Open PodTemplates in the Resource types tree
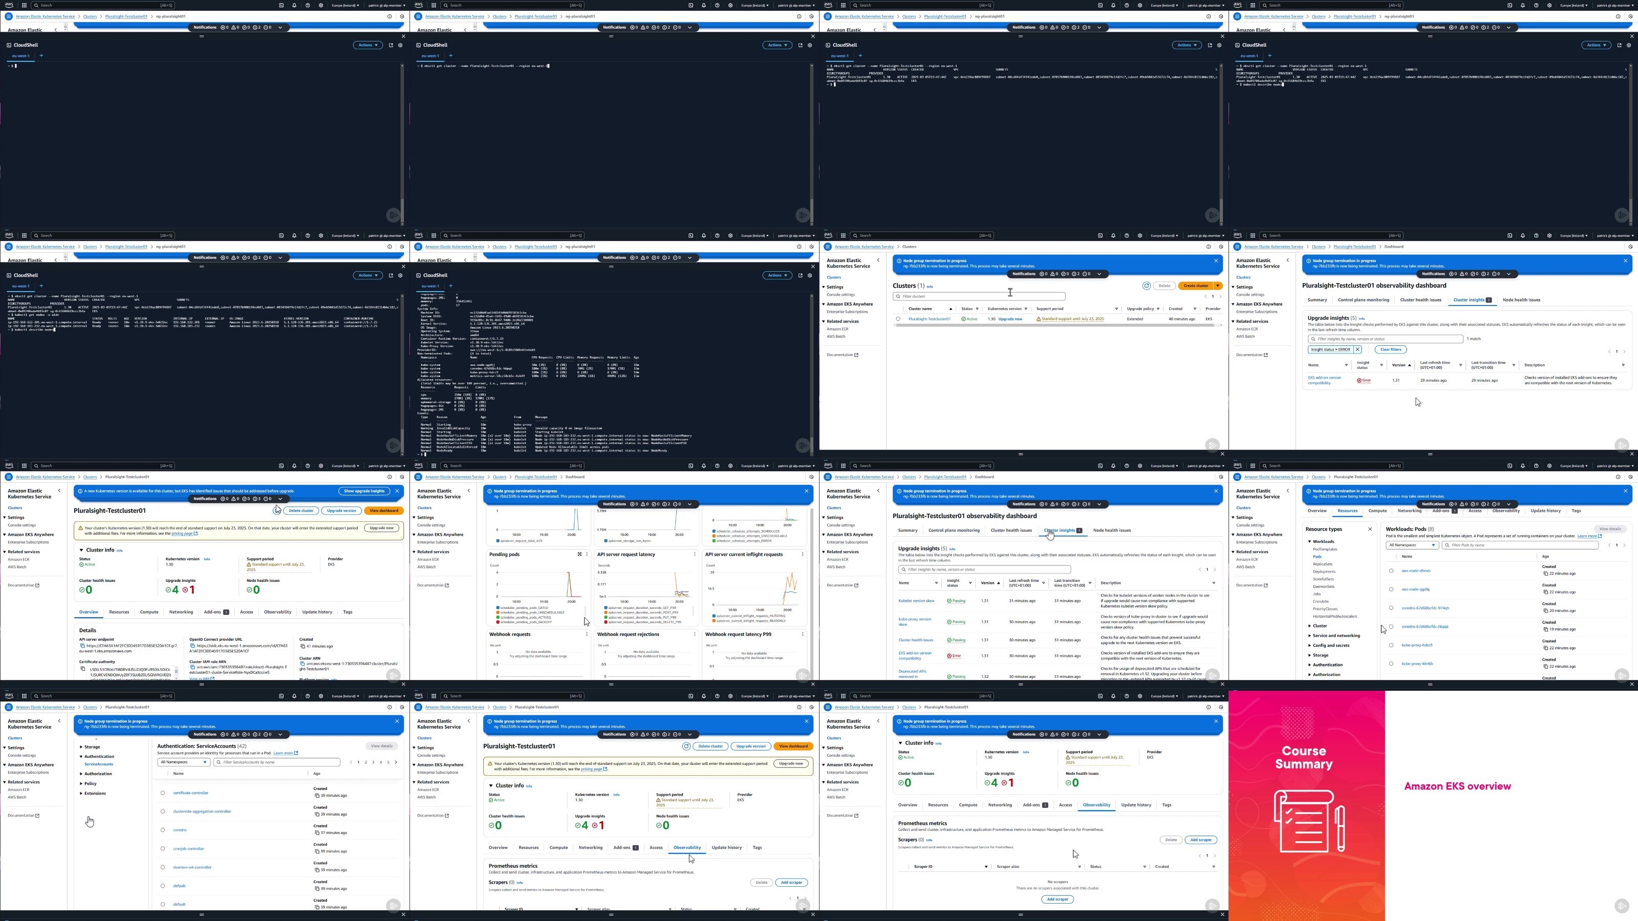The image size is (1638, 921). [1325, 549]
